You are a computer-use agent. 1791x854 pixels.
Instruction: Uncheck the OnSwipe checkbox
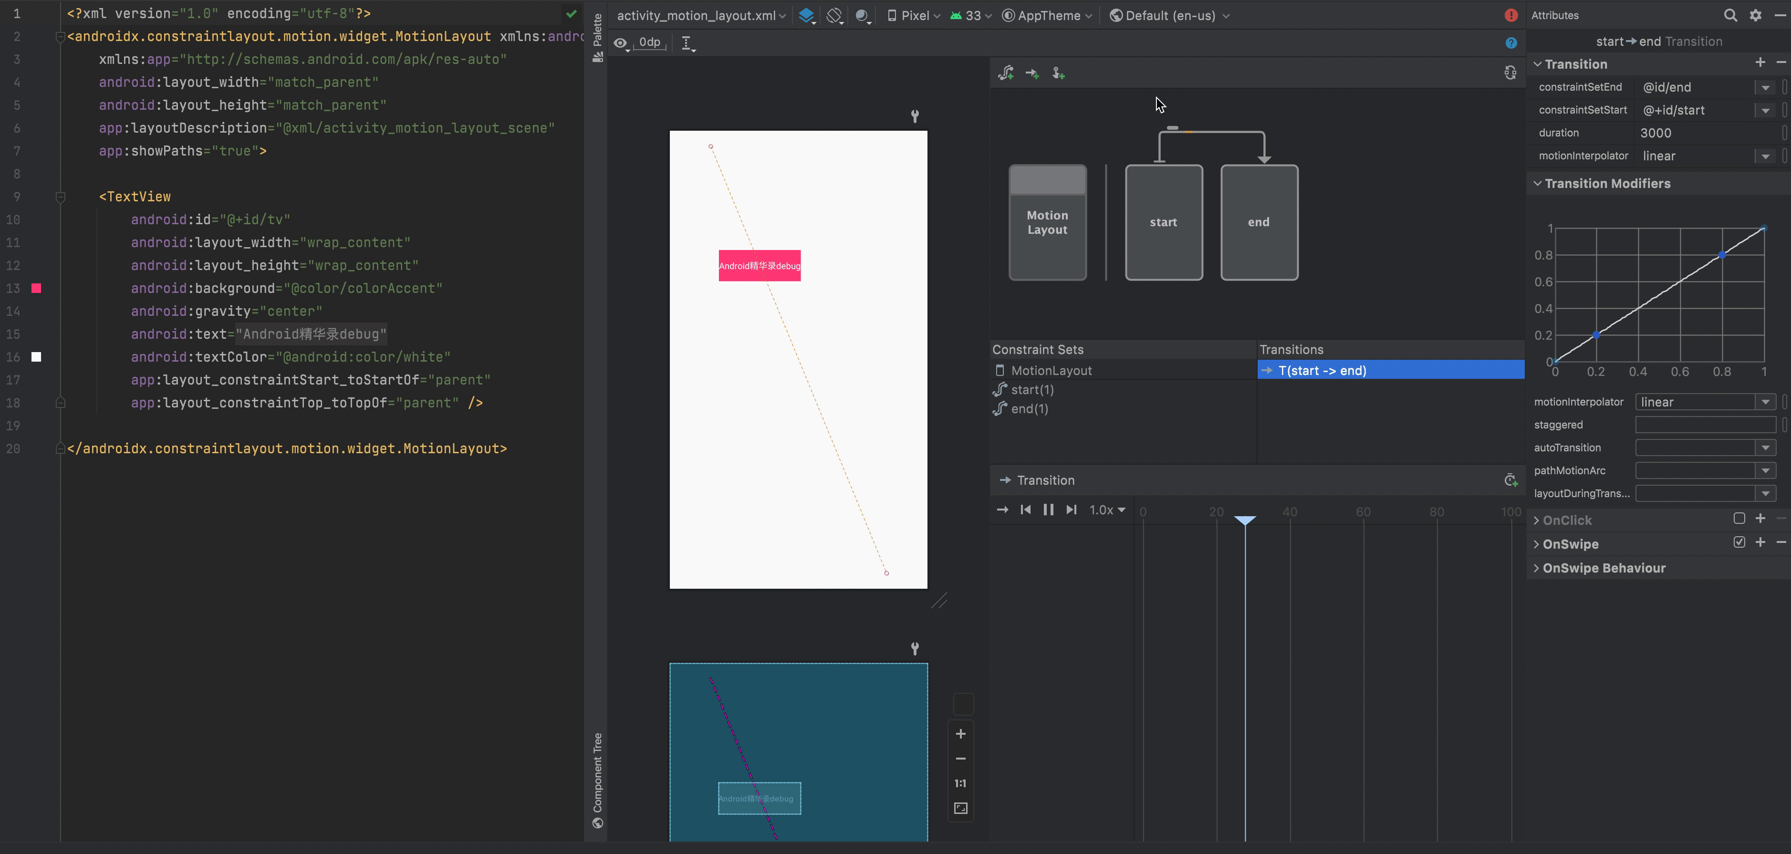click(1739, 542)
